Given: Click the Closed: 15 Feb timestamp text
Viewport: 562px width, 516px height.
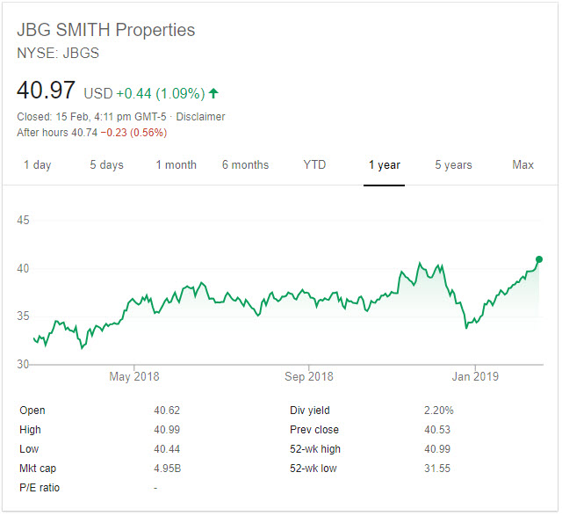Looking at the screenshot, I should click(91, 117).
